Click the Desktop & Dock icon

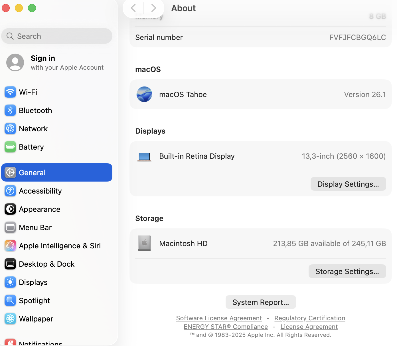10,264
